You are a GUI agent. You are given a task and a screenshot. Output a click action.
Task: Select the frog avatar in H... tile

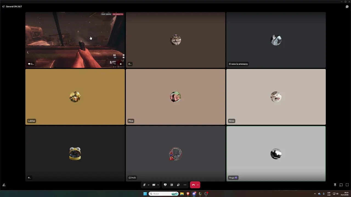(75, 154)
